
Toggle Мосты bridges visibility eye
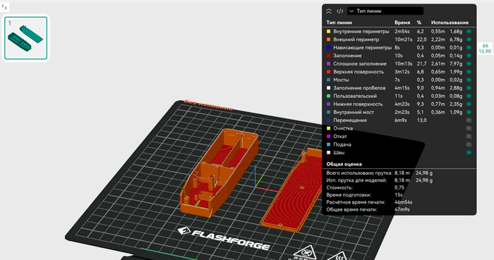pos(469,80)
